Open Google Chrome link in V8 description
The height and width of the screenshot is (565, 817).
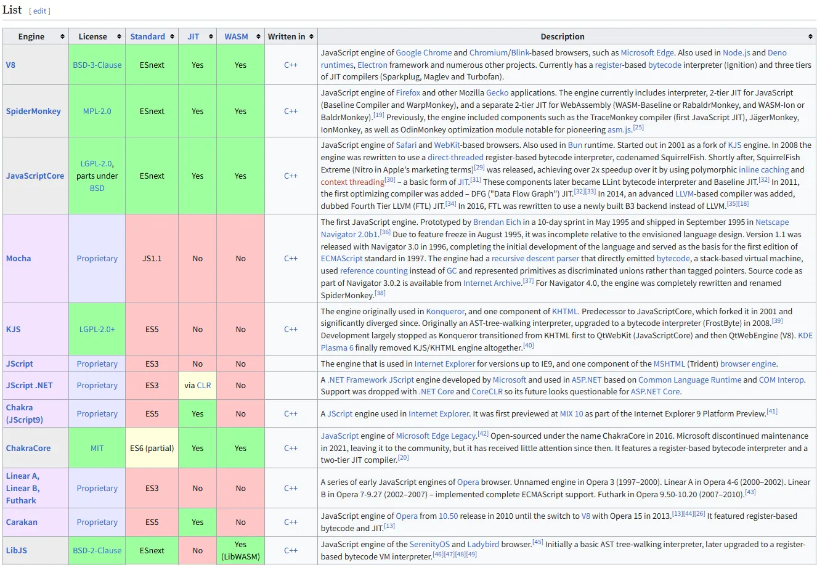[x=423, y=53]
